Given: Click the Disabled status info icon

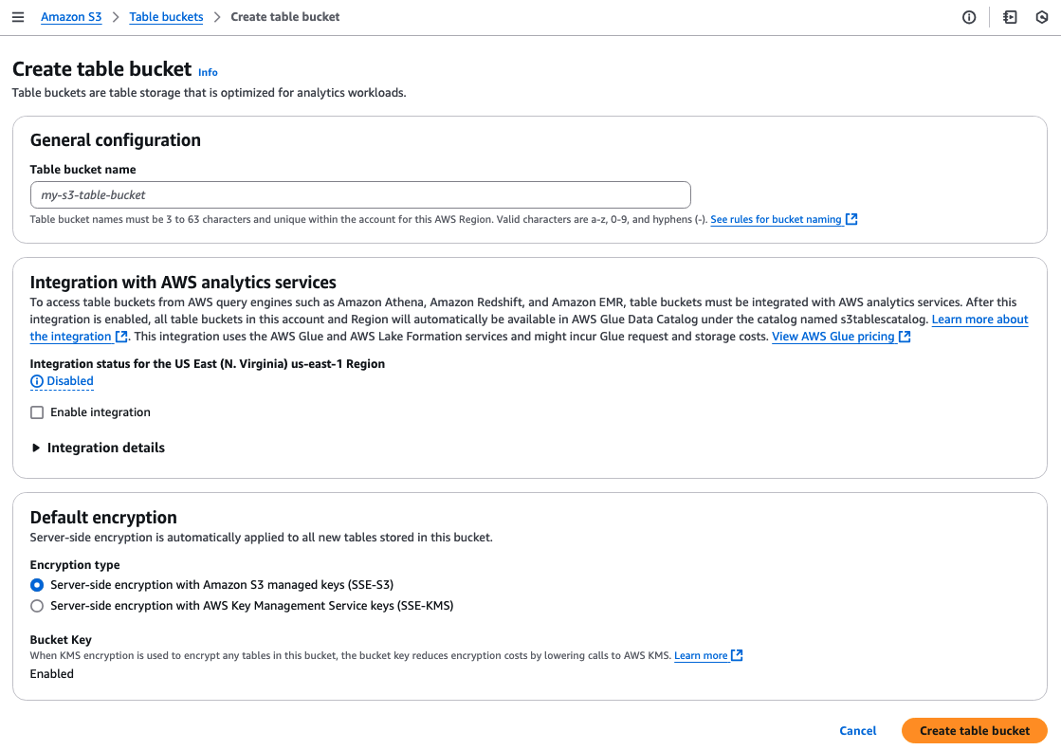Looking at the screenshot, I should [37, 381].
